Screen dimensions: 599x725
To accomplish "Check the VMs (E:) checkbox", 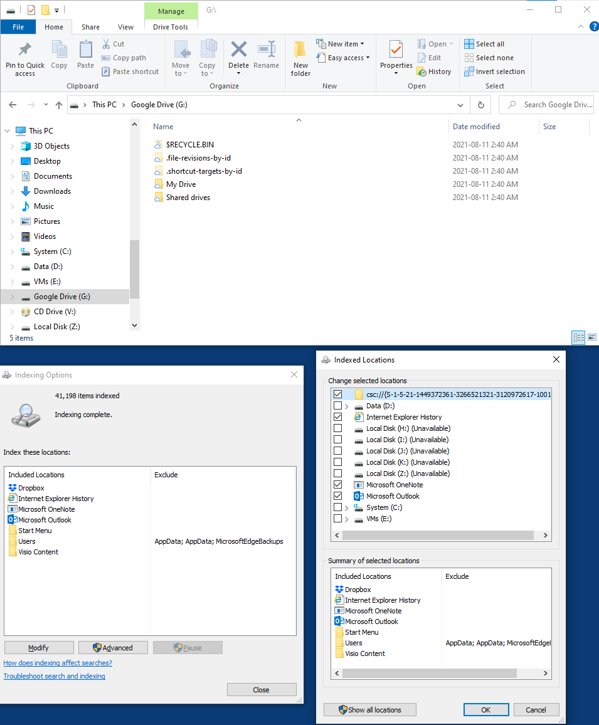I will coord(337,519).
